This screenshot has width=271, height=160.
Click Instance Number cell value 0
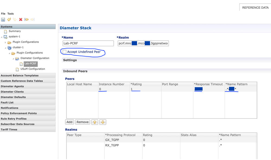tap(100, 89)
